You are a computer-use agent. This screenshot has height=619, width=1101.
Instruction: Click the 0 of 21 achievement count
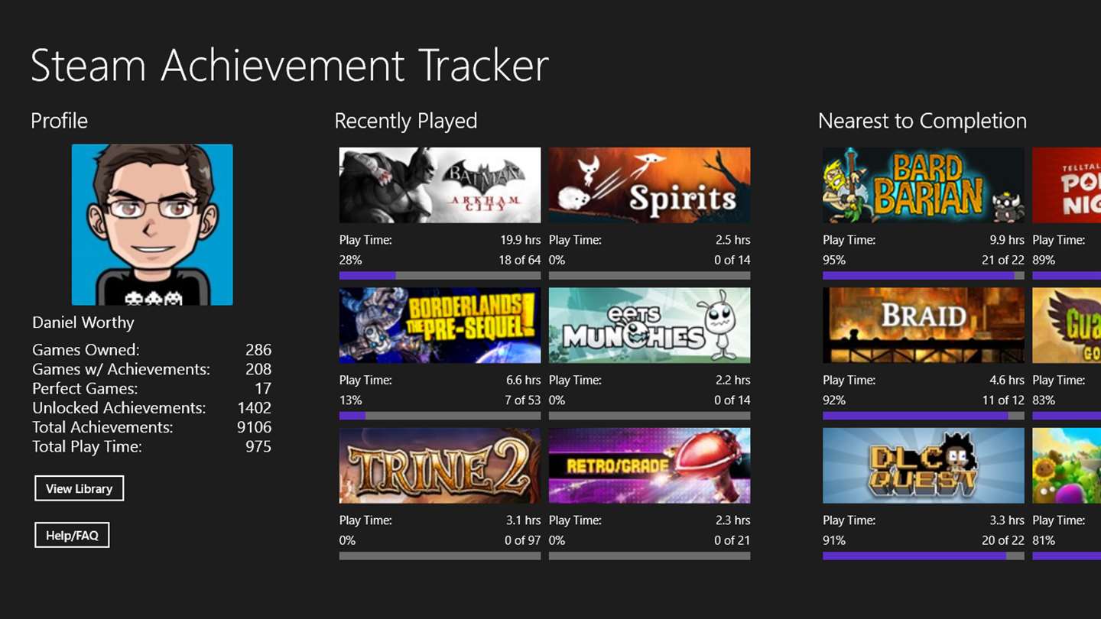pos(732,540)
